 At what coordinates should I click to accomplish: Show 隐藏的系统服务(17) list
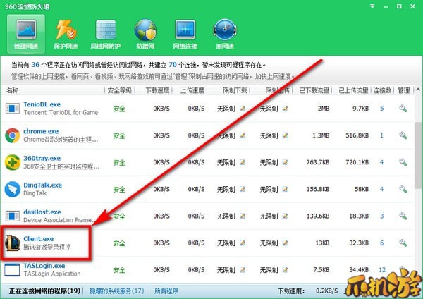coord(117,291)
